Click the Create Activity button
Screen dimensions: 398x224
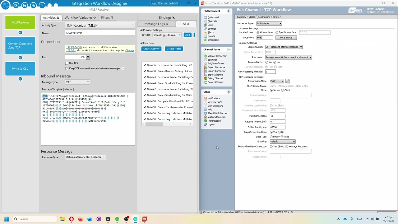click(151, 49)
